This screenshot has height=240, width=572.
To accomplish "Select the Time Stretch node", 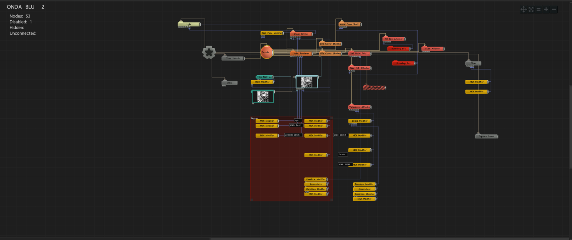I will coord(233,58).
